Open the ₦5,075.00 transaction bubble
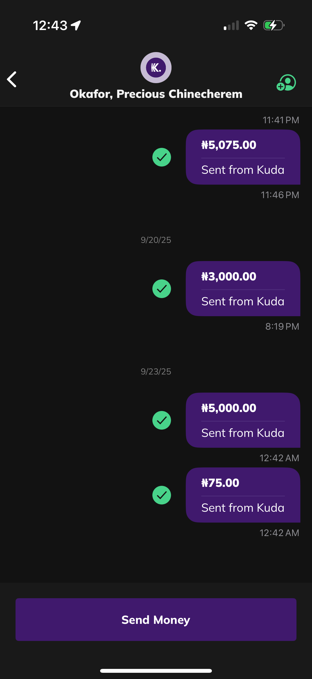Screen dimensions: 312x679 (243, 157)
